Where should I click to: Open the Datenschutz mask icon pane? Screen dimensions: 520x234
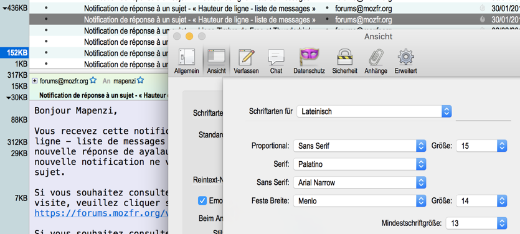(309, 62)
